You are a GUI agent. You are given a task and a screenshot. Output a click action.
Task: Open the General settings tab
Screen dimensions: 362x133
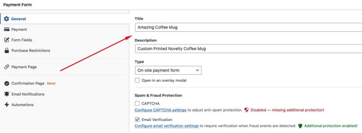click(65, 19)
